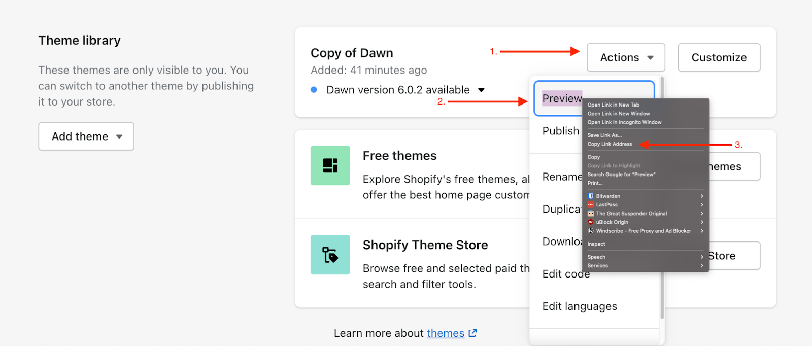Select Edit code in the Actions menu
Screen dimensions: 812x346
(x=566, y=274)
